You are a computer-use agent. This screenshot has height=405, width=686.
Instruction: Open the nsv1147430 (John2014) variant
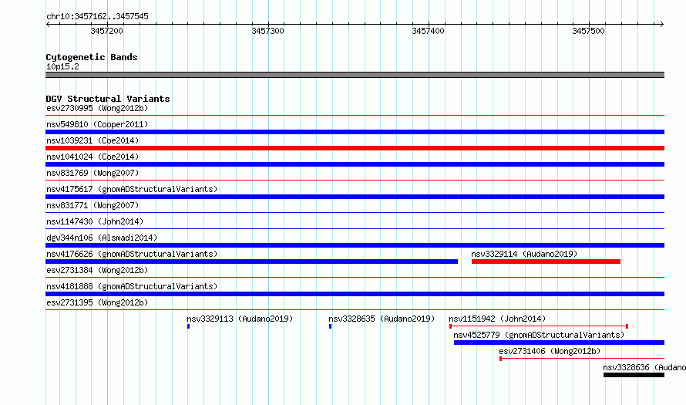[95, 221]
